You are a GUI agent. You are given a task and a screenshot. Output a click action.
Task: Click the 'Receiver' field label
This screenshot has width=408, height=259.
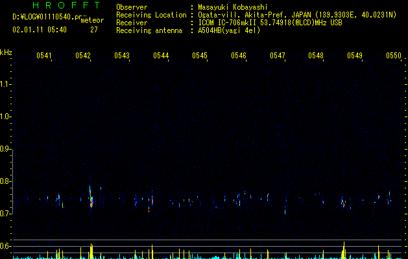(132, 23)
